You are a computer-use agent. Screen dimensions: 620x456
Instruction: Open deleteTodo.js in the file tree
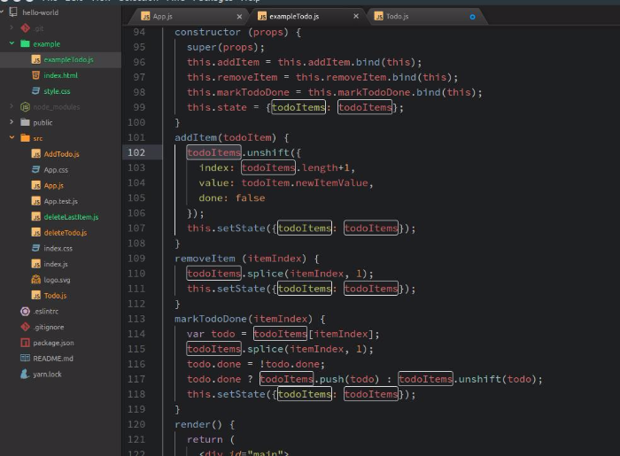tap(66, 233)
